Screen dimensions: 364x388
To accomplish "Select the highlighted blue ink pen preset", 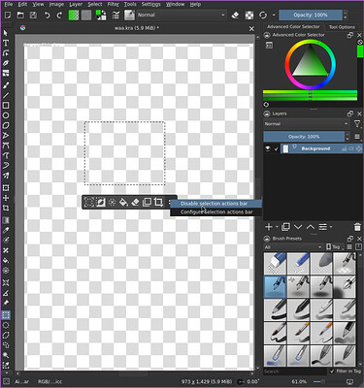I will coord(275,287).
